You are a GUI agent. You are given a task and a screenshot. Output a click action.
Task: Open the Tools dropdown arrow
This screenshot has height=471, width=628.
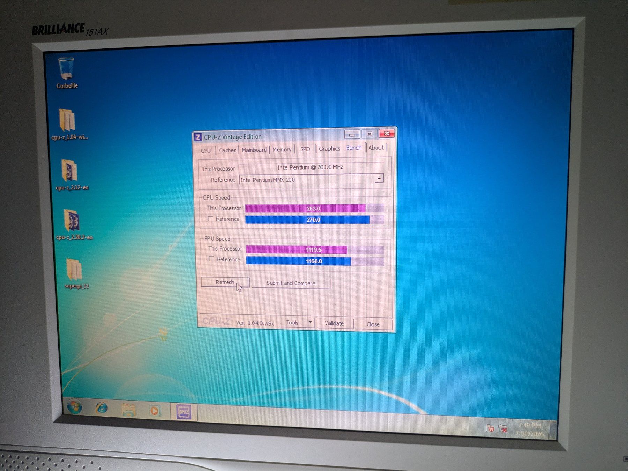pyautogui.click(x=310, y=322)
